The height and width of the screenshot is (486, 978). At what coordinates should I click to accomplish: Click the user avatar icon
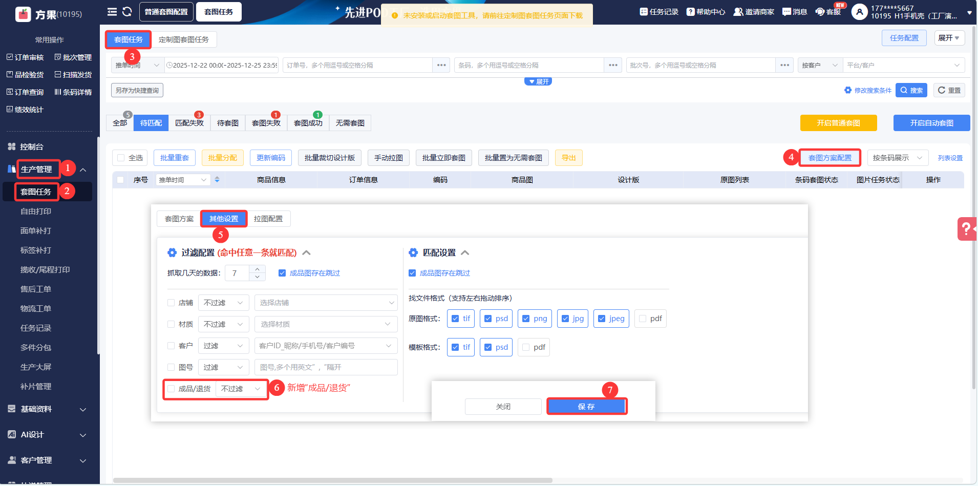point(859,12)
